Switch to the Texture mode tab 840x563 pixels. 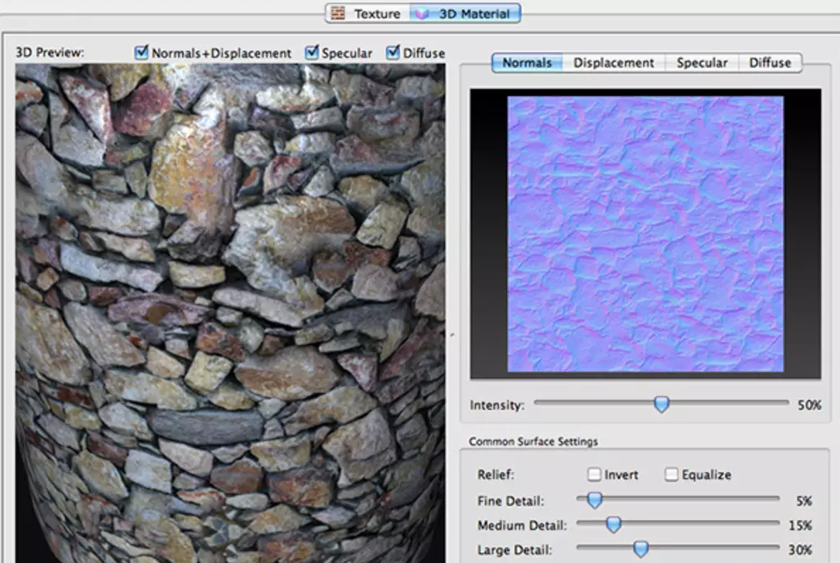377,13
